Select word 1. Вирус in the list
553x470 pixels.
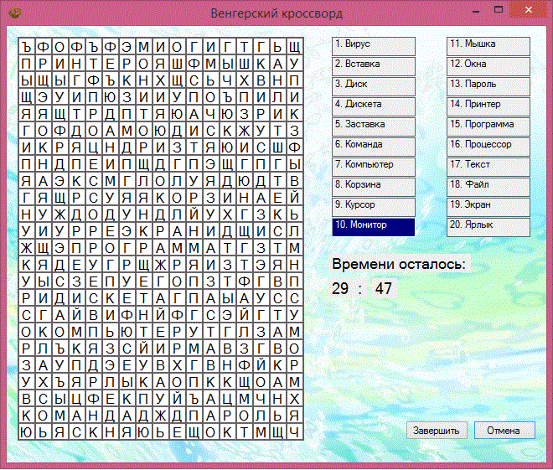click(374, 45)
